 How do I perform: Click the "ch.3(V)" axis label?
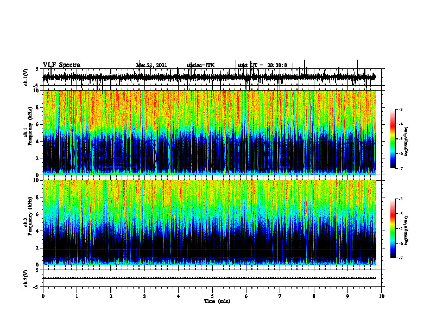point(26,278)
